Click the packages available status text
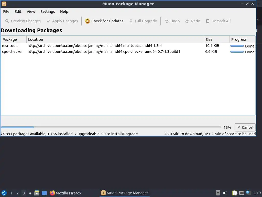The image size is (262, 197). pos(69,134)
